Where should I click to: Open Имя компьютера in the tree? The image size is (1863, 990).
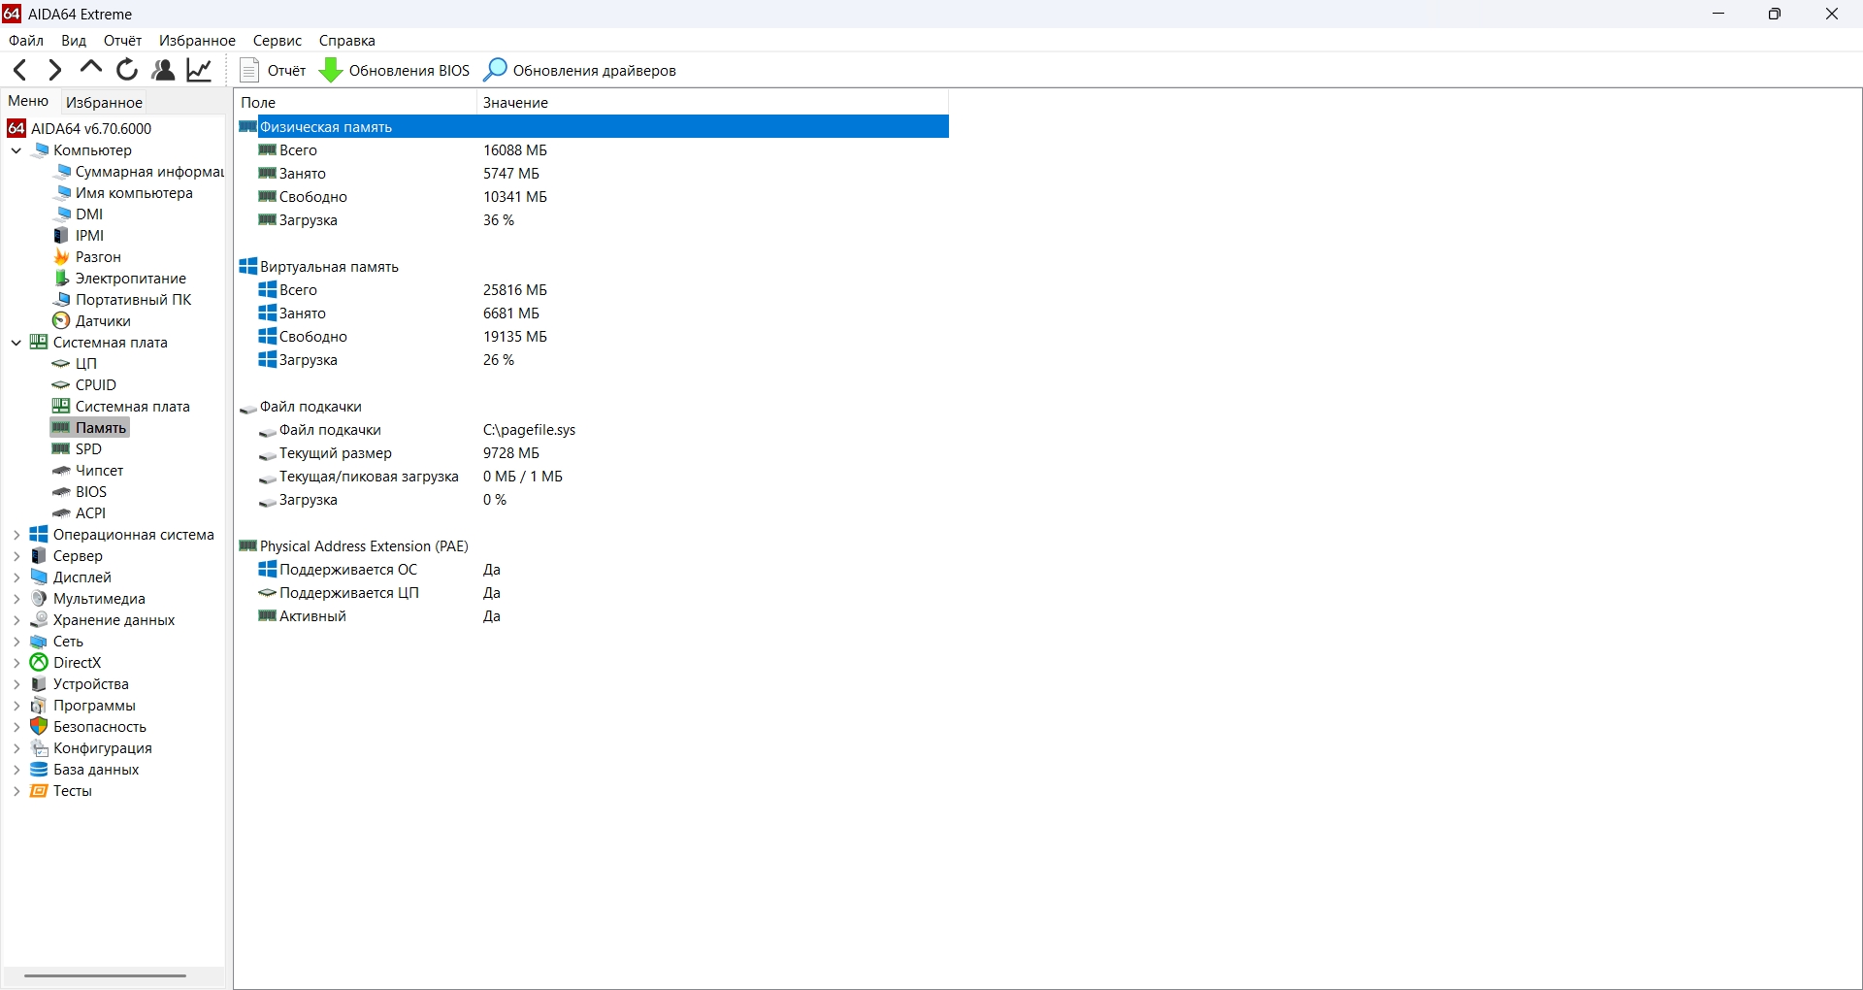click(x=123, y=193)
